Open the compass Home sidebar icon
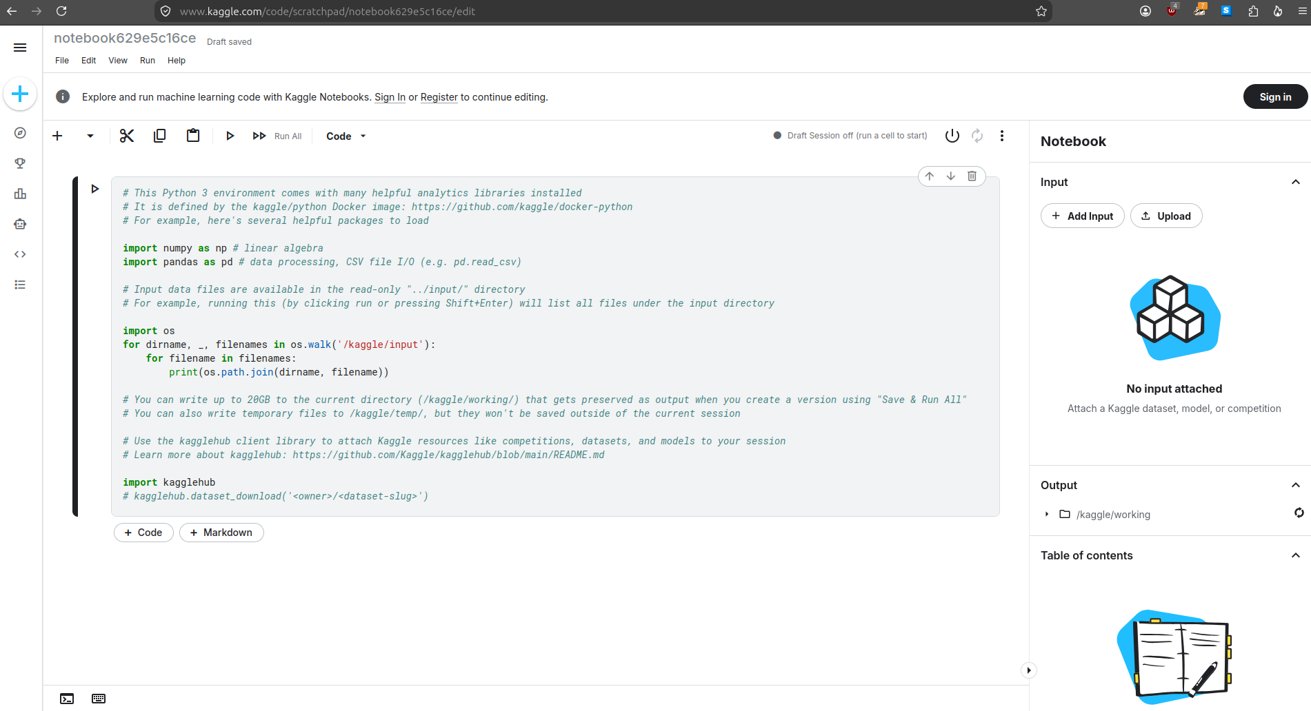1311x711 pixels. pyautogui.click(x=20, y=133)
